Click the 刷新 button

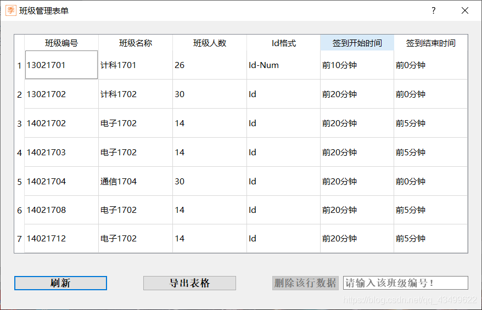pyautogui.click(x=60, y=283)
